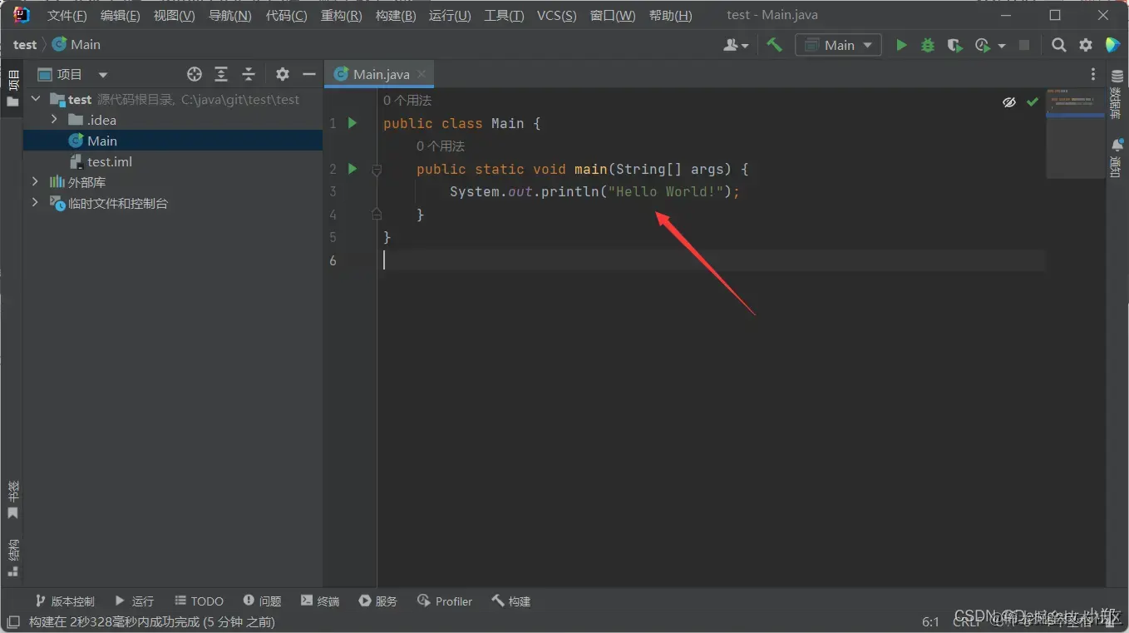Toggle the 书签 bookmarks side button
Screen dimensions: 1129x633
pos(12,500)
